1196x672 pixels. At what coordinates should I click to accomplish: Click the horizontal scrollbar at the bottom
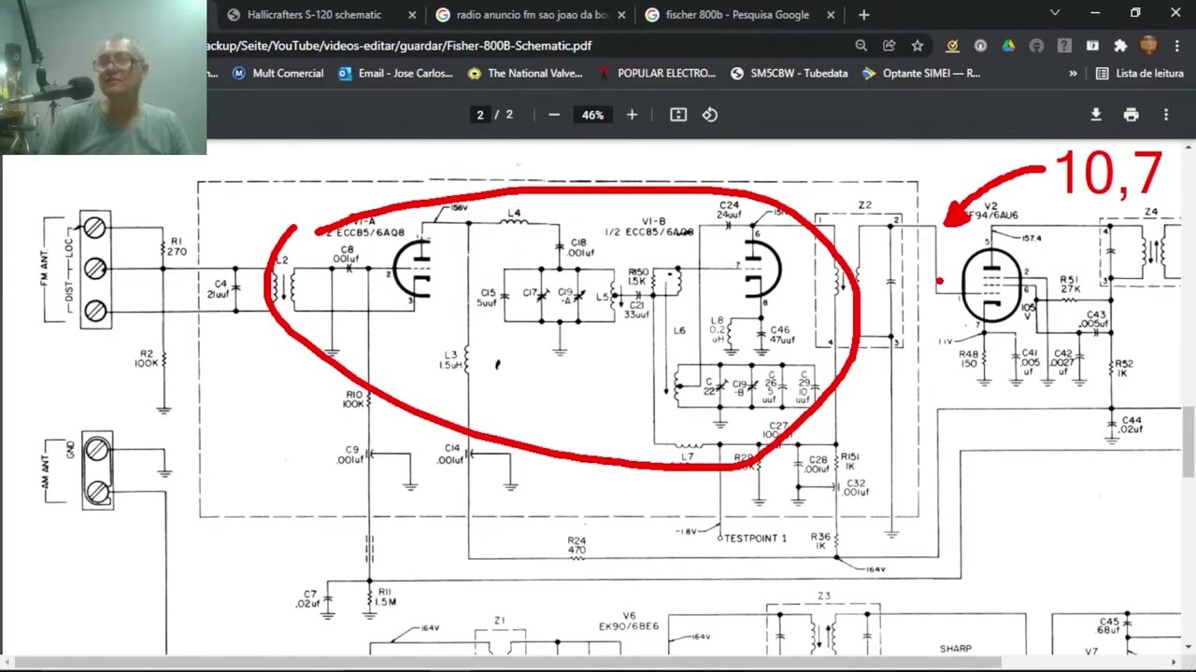tap(509, 663)
